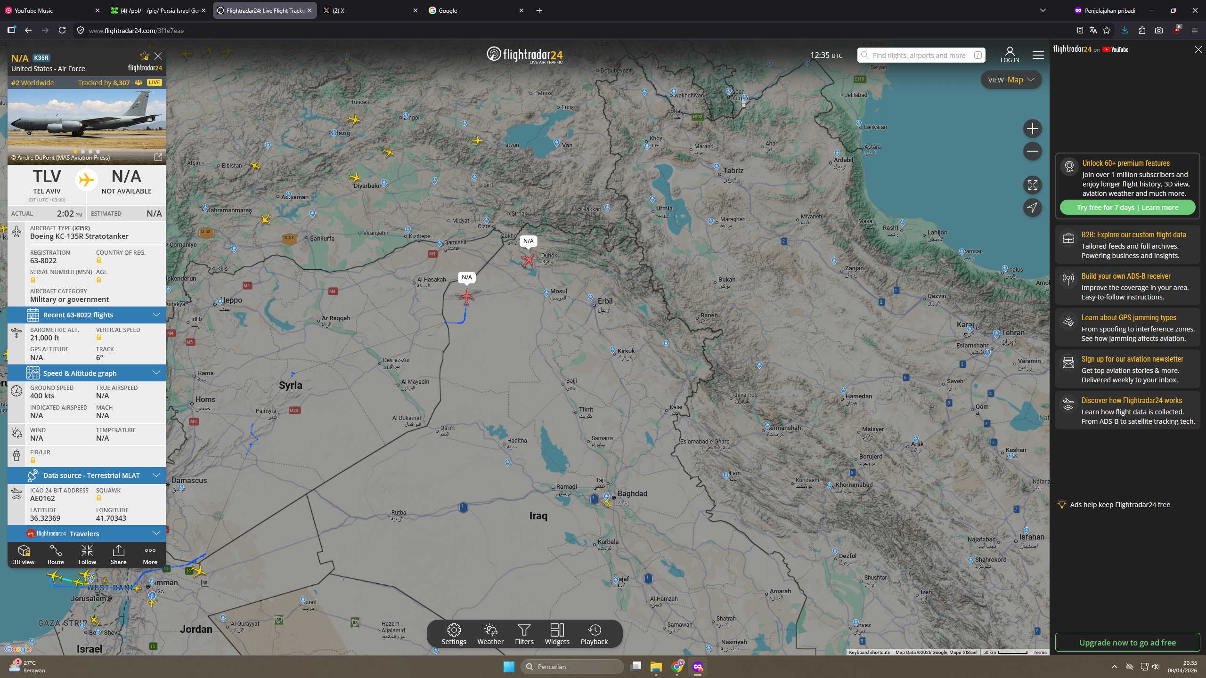Click Upgrade now to go ad free

click(1127, 643)
